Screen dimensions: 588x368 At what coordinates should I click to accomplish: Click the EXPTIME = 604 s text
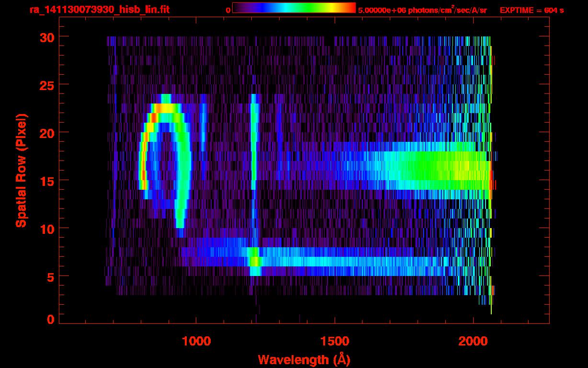click(x=531, y=10)
